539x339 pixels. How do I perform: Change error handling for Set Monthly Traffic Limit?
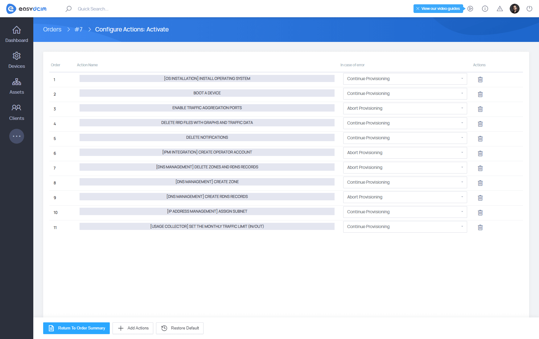click(x=405, y=227)
